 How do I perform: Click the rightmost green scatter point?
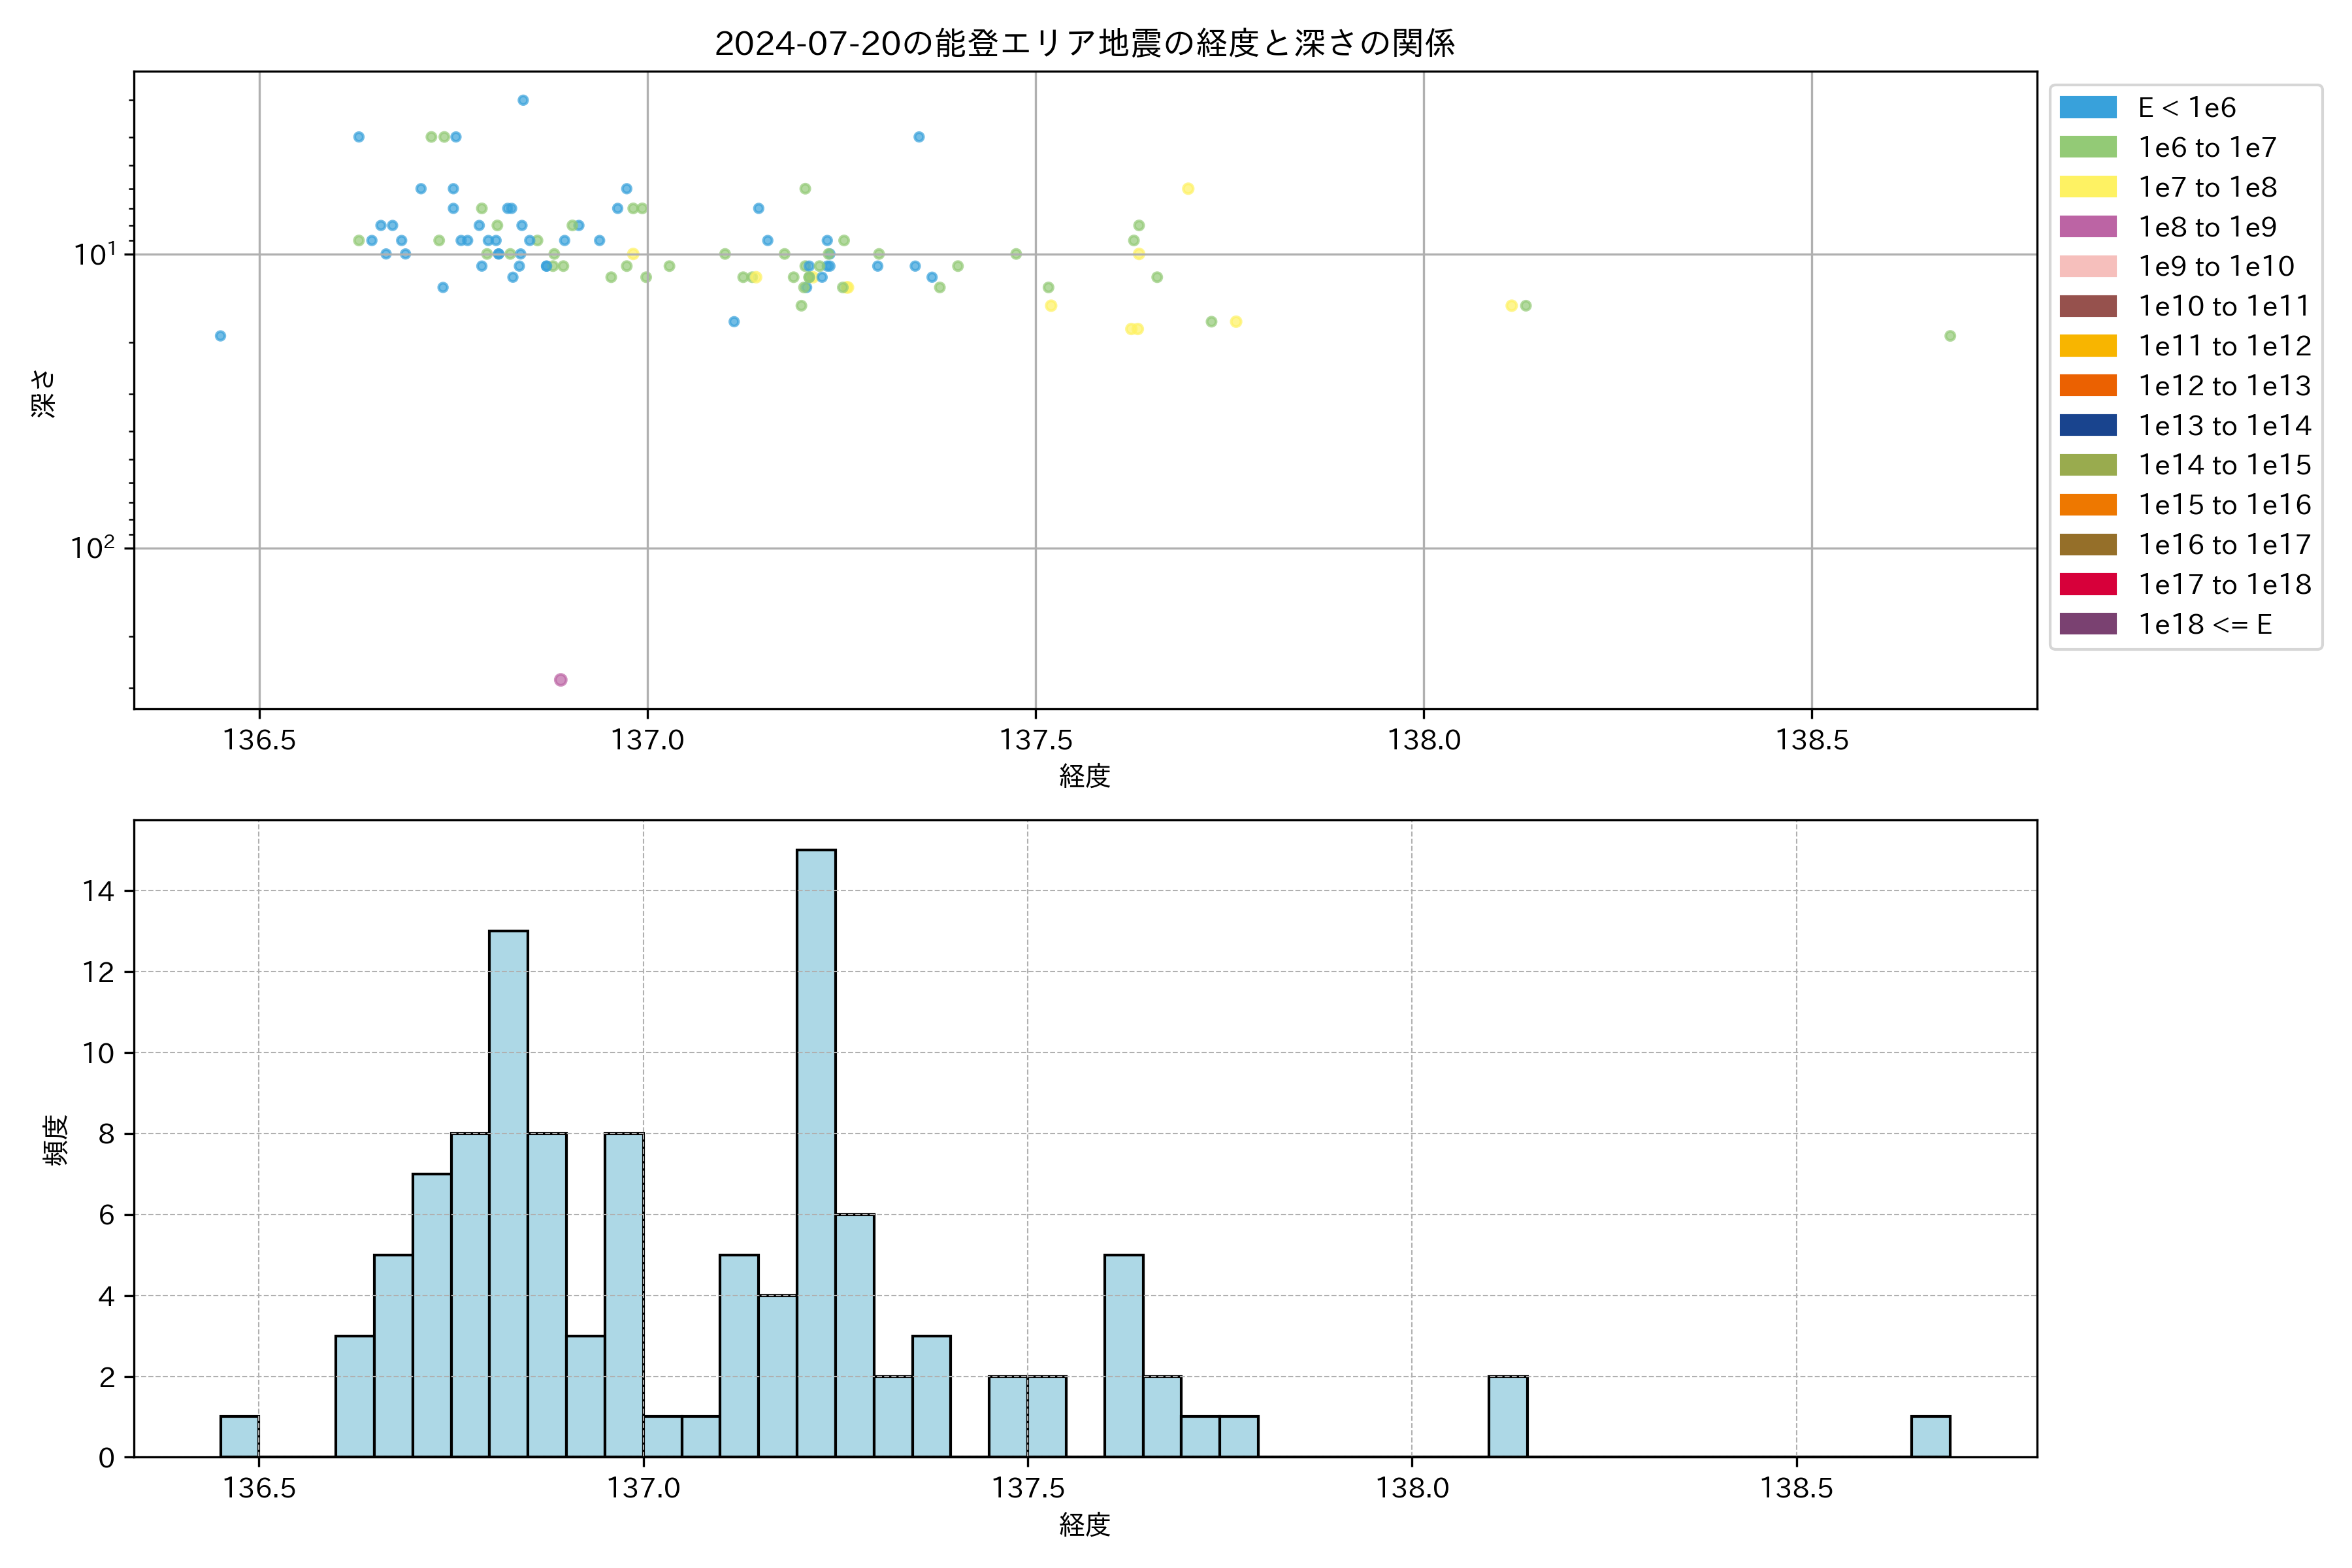coord(1949,336)
